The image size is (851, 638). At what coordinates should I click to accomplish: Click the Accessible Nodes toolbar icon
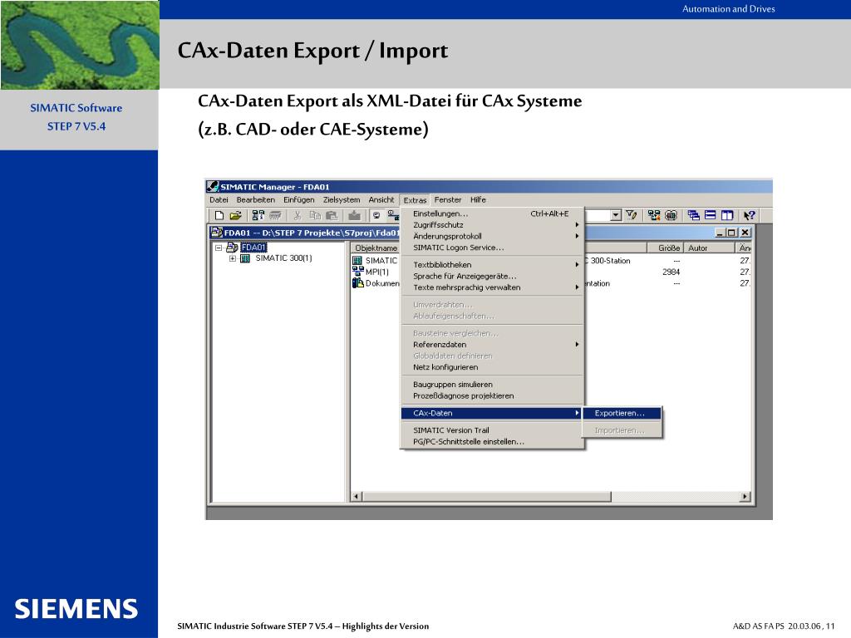pyautogui.click(x=258, y=215)
